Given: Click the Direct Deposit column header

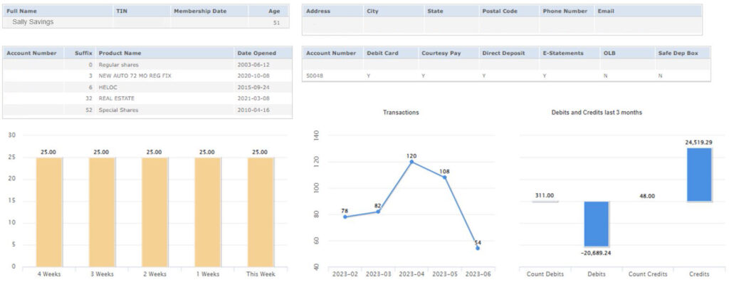Looking at the screenshot, I should [x=508, y=53].
